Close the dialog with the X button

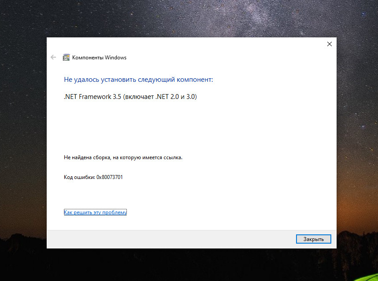(x=329, y=44)
